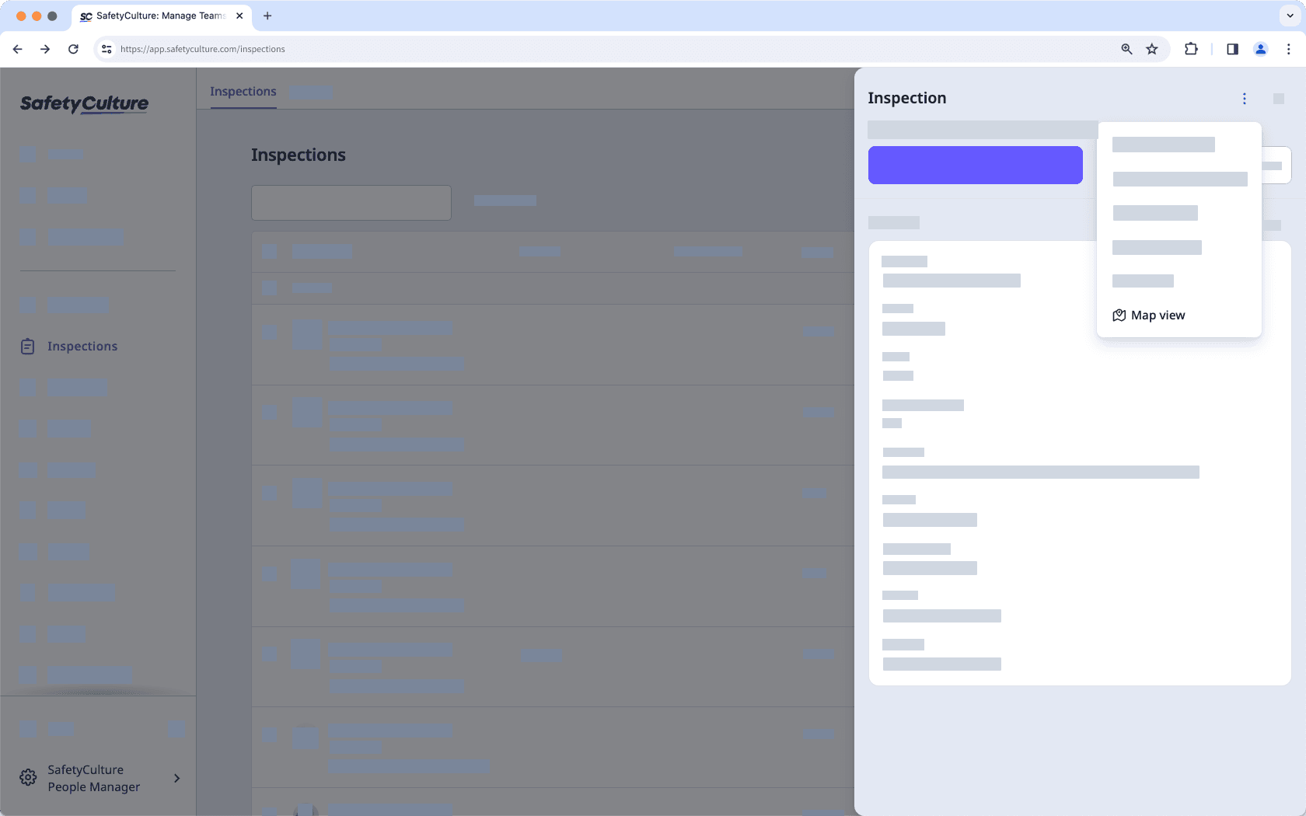Open the three-dot overflow menu in Inspection panel

1244,99
